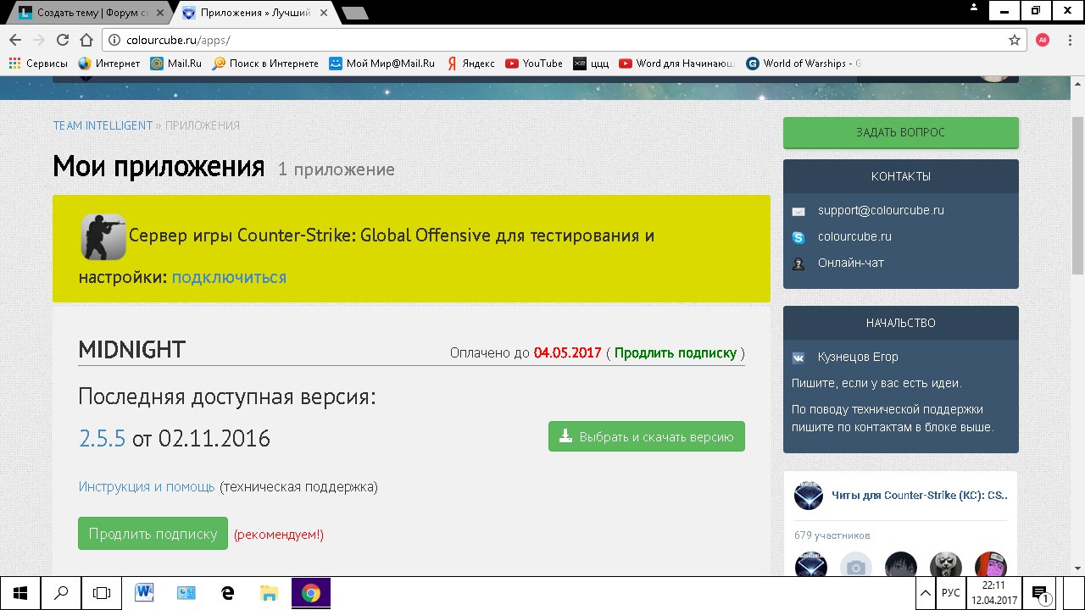The image size is (1085, 610).
Task: Click the camera placeholder member avatar
Action: click(855, 565)
